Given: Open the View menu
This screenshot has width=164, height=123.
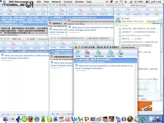Looking at the screenshot, I should click(x=46, y=2).
